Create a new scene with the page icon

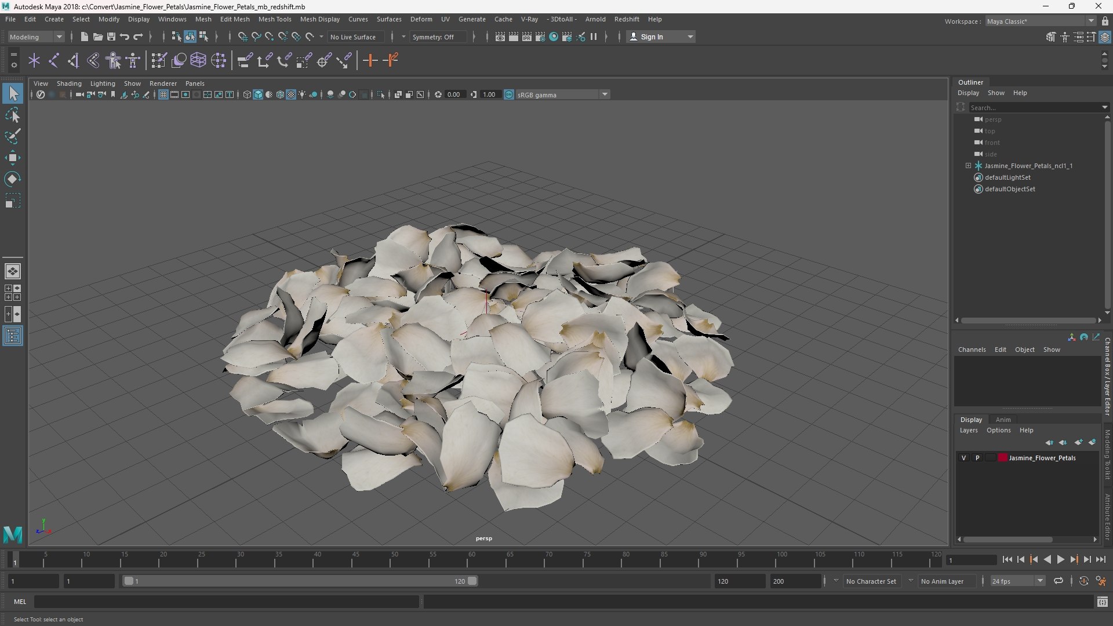tap(85, 37)
